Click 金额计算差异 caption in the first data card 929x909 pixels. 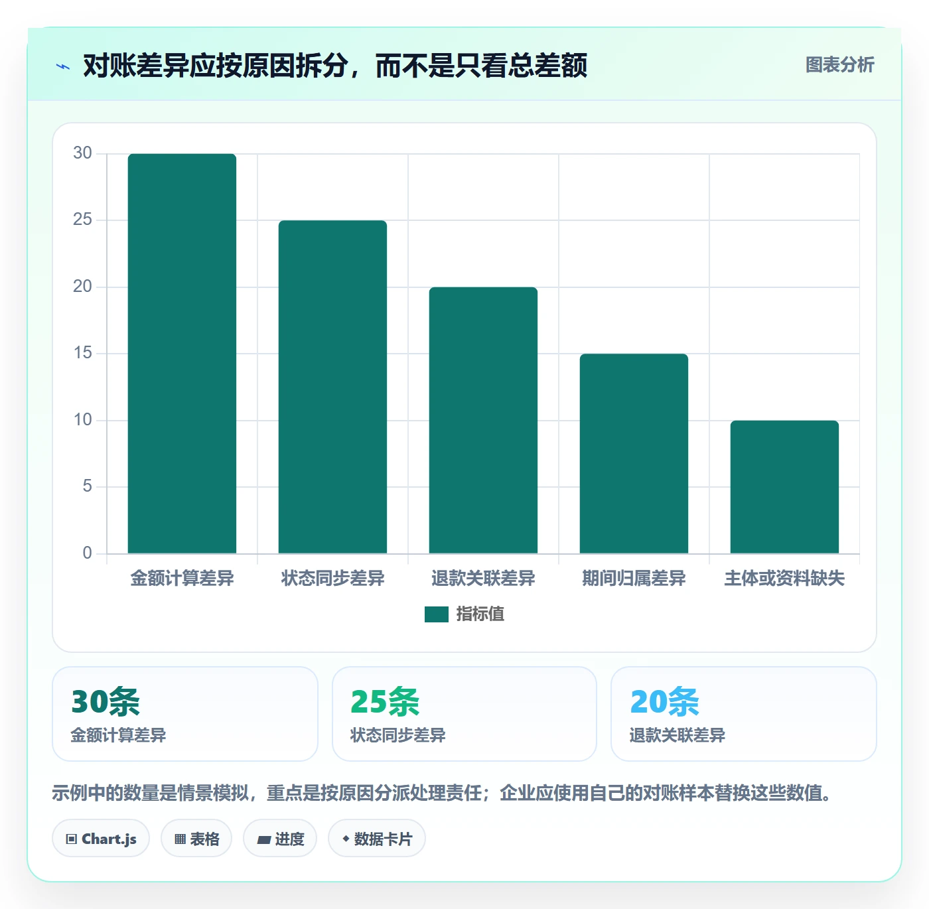[x=118, y=735]
